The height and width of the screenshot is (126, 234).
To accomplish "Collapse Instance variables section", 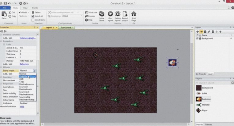I will tap(1, 35).
